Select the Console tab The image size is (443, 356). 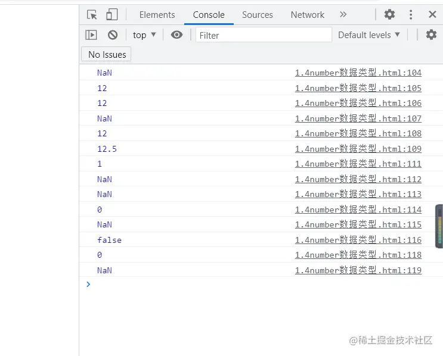(x=209, y=15)
